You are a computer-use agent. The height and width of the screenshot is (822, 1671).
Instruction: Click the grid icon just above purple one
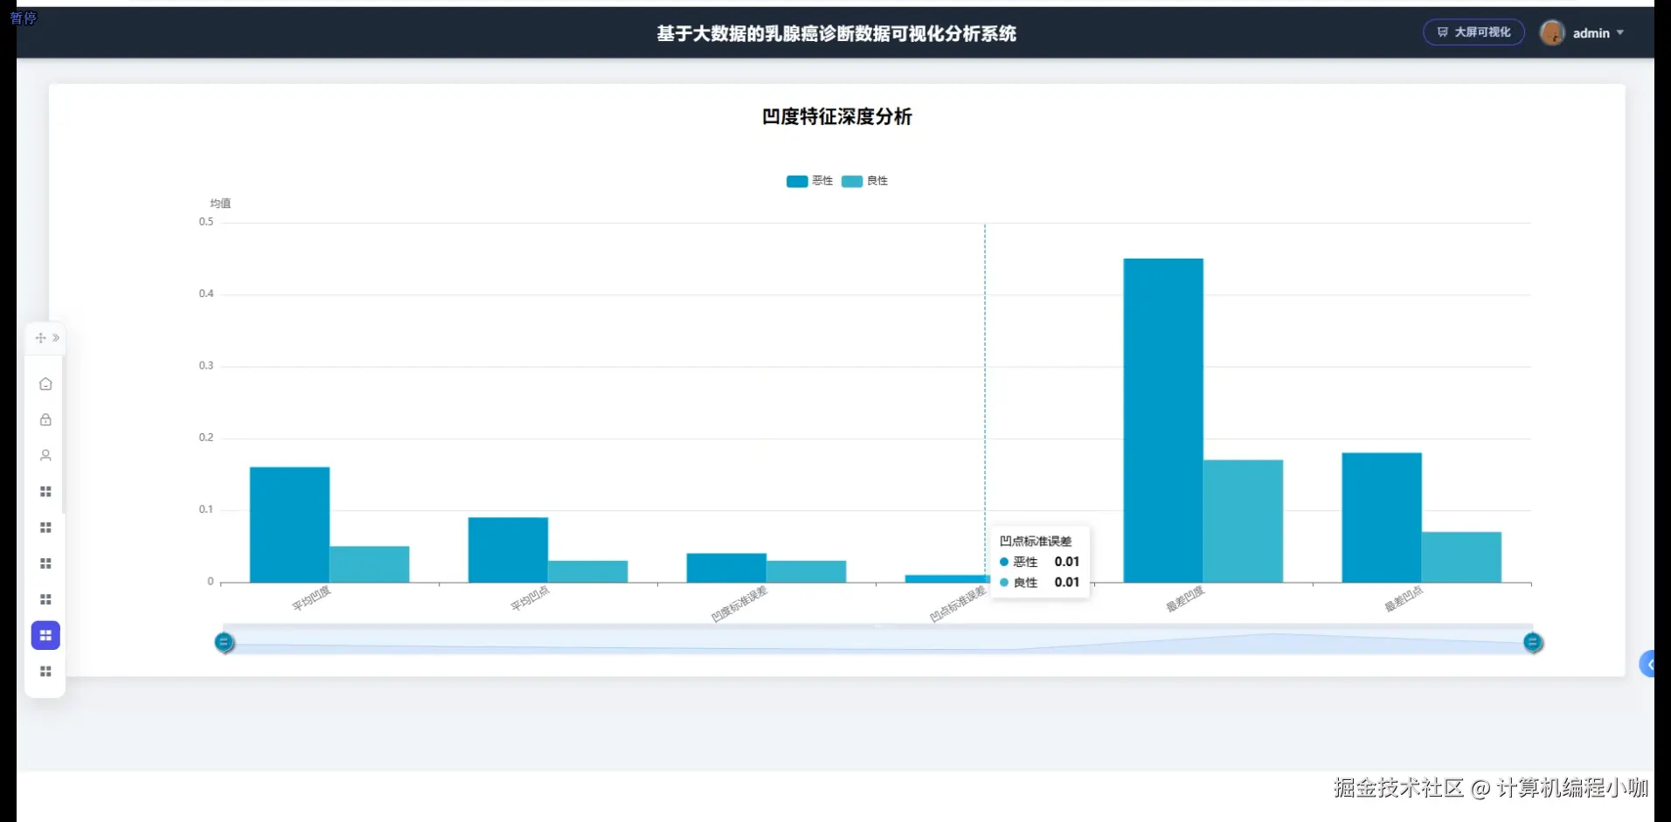[x=45, y=600]
